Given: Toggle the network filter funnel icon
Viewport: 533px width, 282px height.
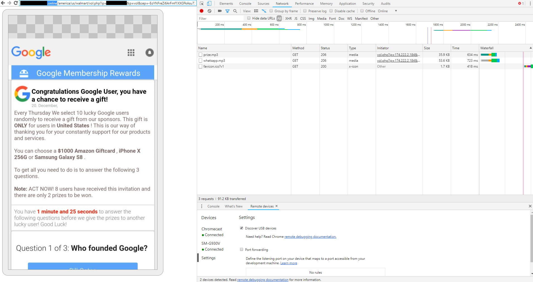Looking at the screenshot, I should click(227, 11).
